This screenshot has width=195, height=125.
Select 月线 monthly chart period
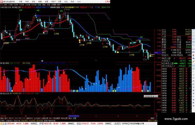[x=48, y=5]
